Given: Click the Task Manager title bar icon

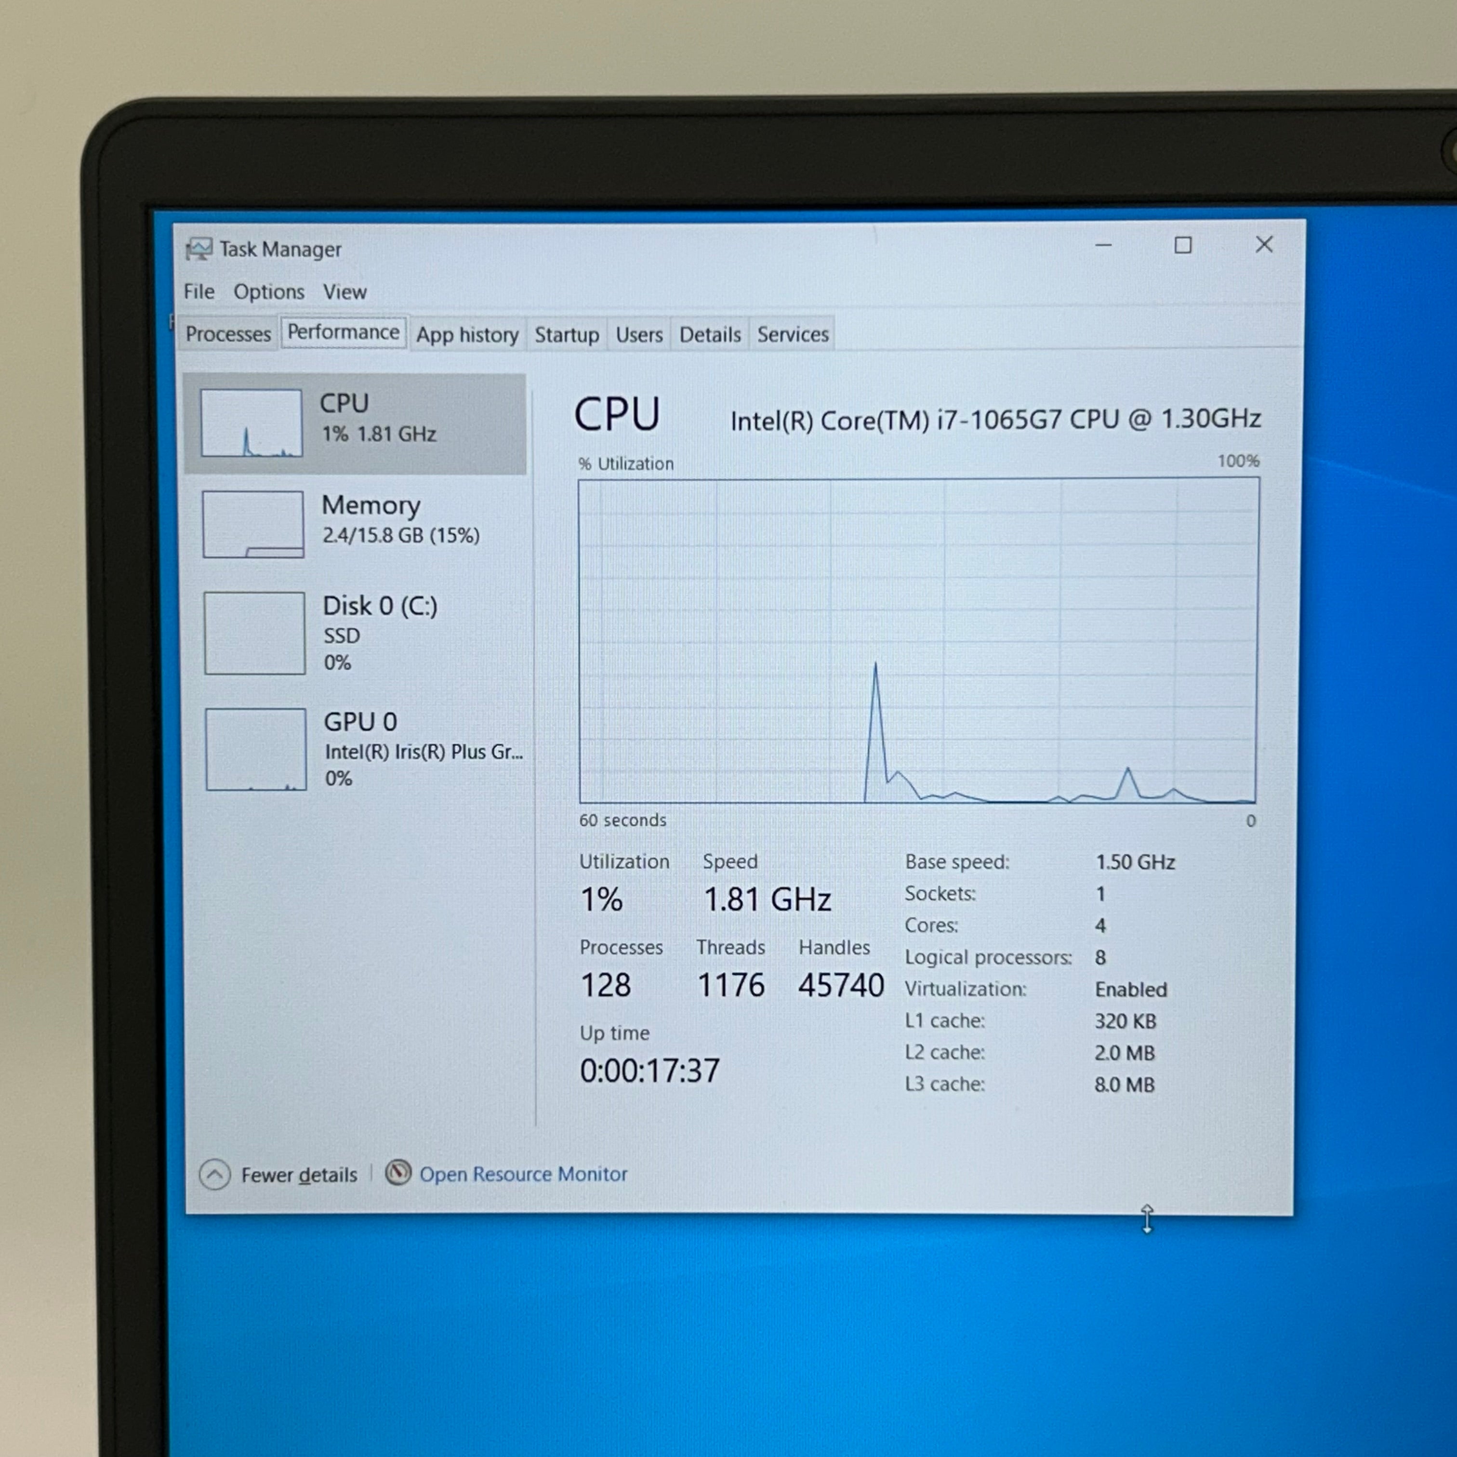Looking at the screenshot, I should click(x=199, y=249).
